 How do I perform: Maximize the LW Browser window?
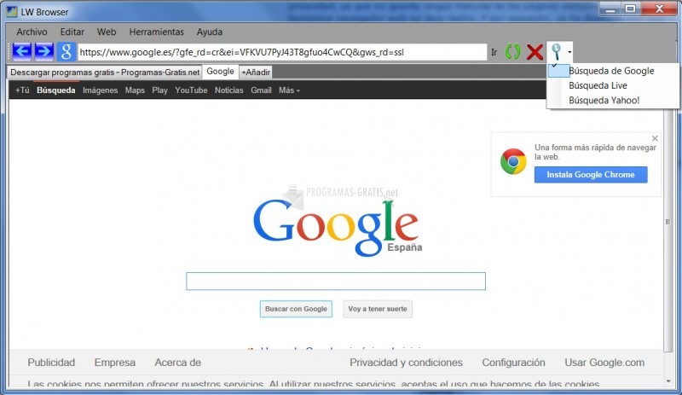(630, 9)
